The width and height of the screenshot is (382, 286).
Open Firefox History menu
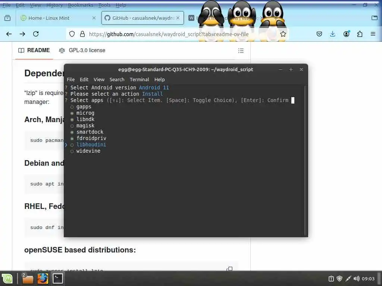pos(54,5)
